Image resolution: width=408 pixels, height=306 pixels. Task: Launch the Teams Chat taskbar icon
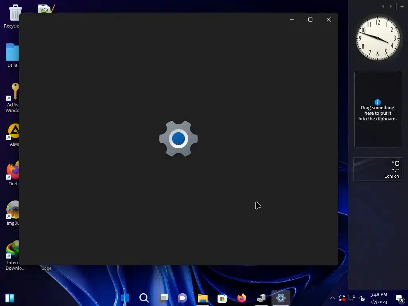182,298
